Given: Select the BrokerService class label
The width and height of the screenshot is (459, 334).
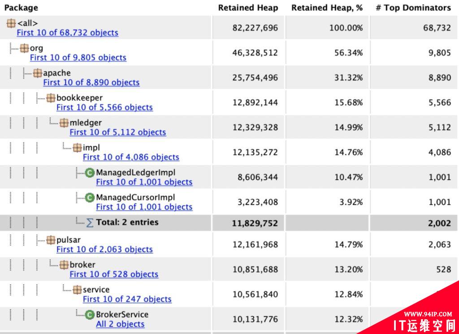Looking at the screenshot, I should point(122,314).
